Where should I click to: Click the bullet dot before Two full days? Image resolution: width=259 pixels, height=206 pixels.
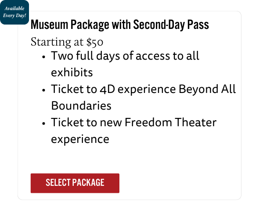(43, 57)
